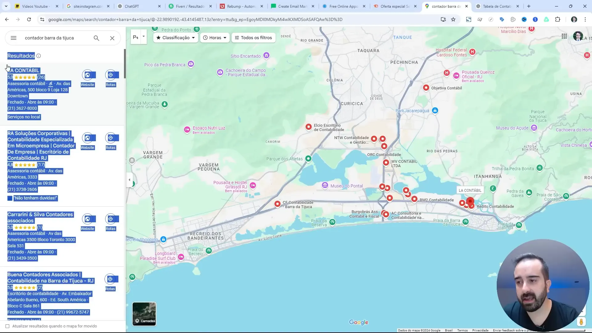
Task: Open the Resultados info icon
Action: (x=39, y=56)
